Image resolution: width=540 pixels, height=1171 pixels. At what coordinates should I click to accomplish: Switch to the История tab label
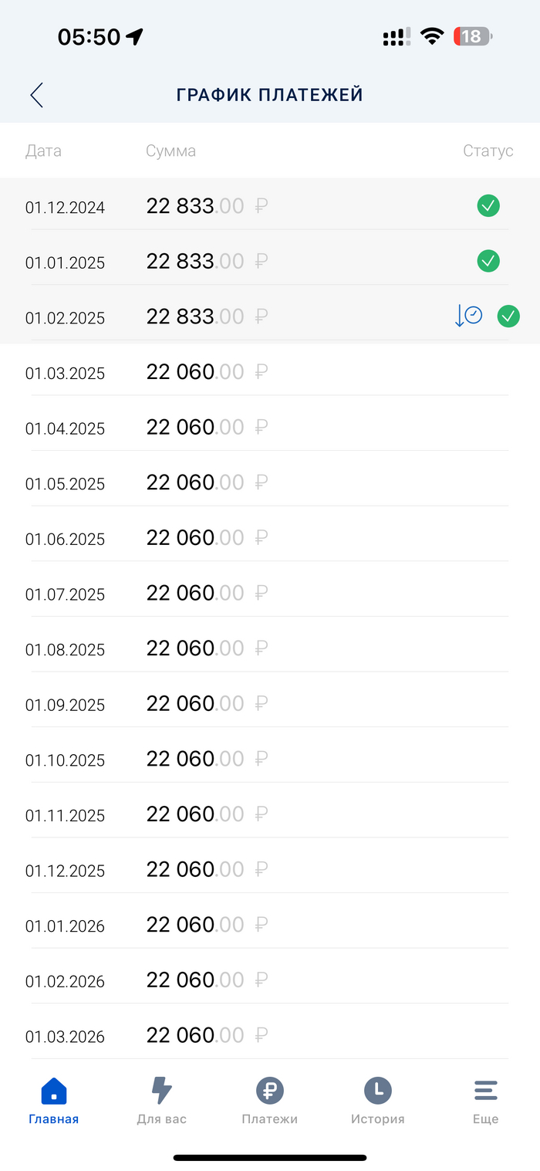378,1119
